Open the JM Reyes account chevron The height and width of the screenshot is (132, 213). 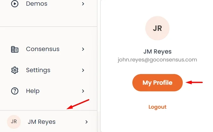click(x=86, y=122)
